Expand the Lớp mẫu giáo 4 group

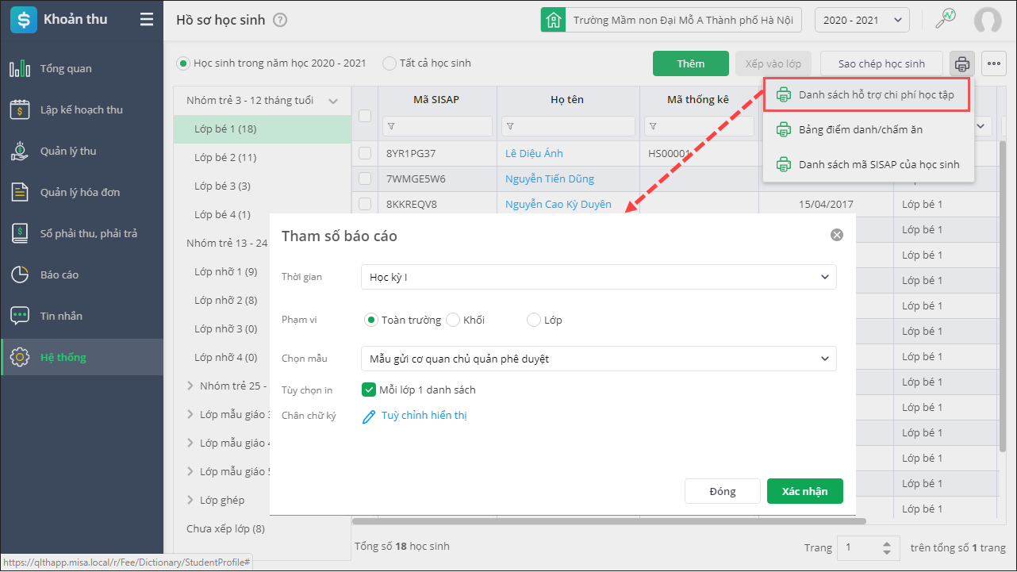click(x=190, y=443)
